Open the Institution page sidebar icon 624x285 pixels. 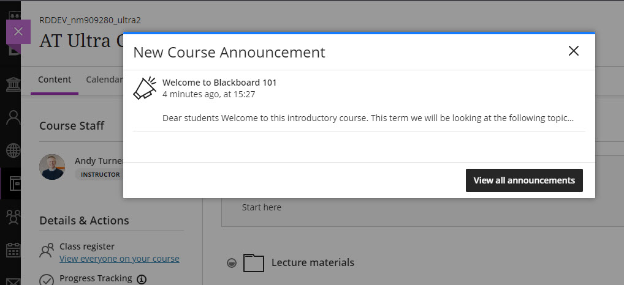(x=12, y=84)
